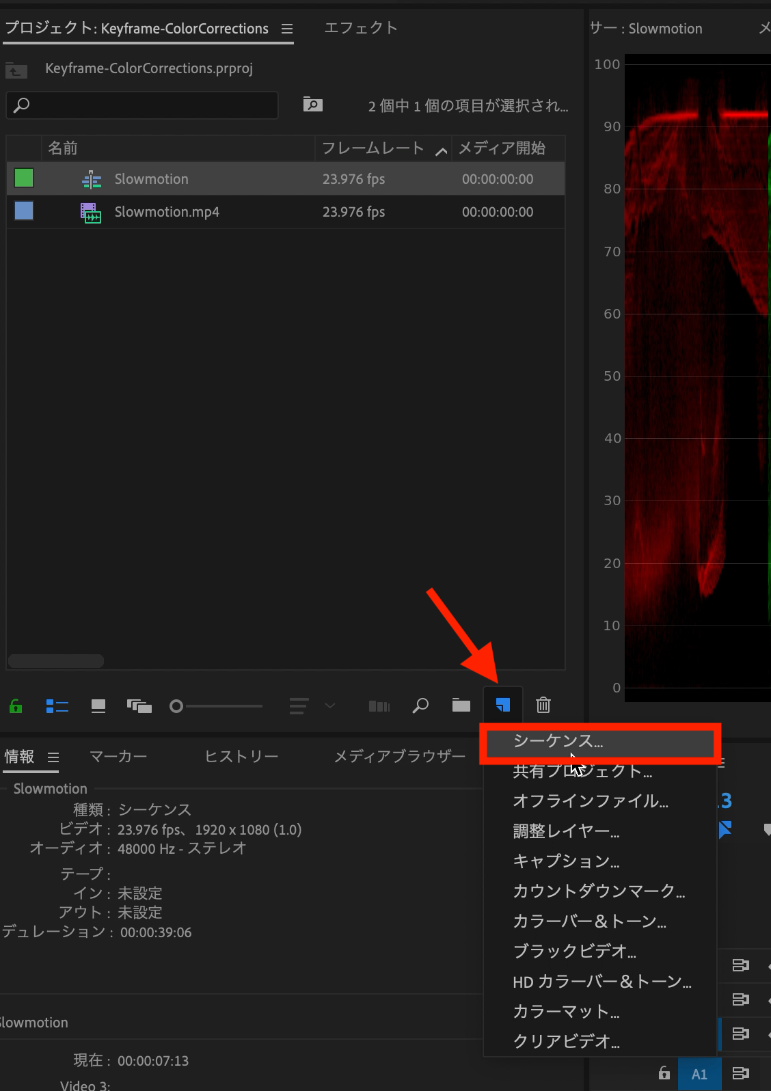Screen dimensions: 771x1091
Task: Click the Slowmotion sequence 00:00:00:00 cell
Action: click(x=498, y=179)
